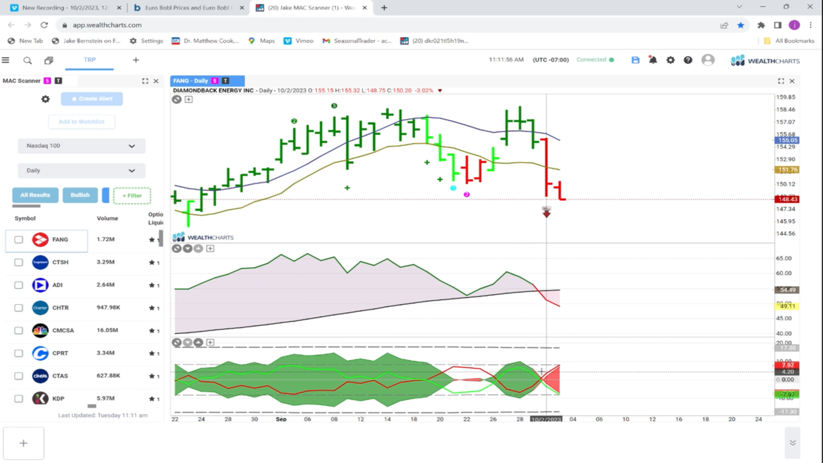Open the help question mark icon
Image resolution: width=823 pixels, height=463 pixels.
tap(688, 60)
